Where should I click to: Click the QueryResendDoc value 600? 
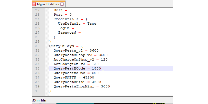point(95,73)
